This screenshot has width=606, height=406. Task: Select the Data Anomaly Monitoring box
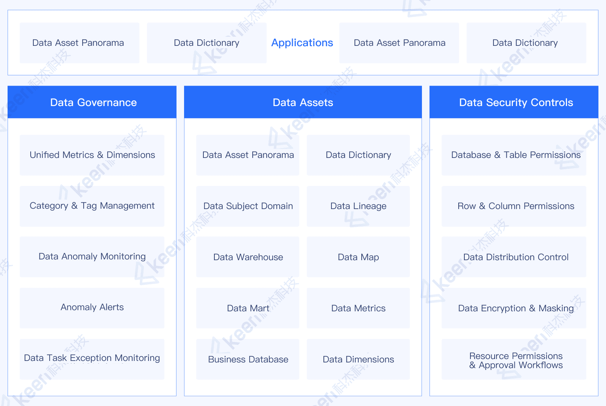[92, 257]
